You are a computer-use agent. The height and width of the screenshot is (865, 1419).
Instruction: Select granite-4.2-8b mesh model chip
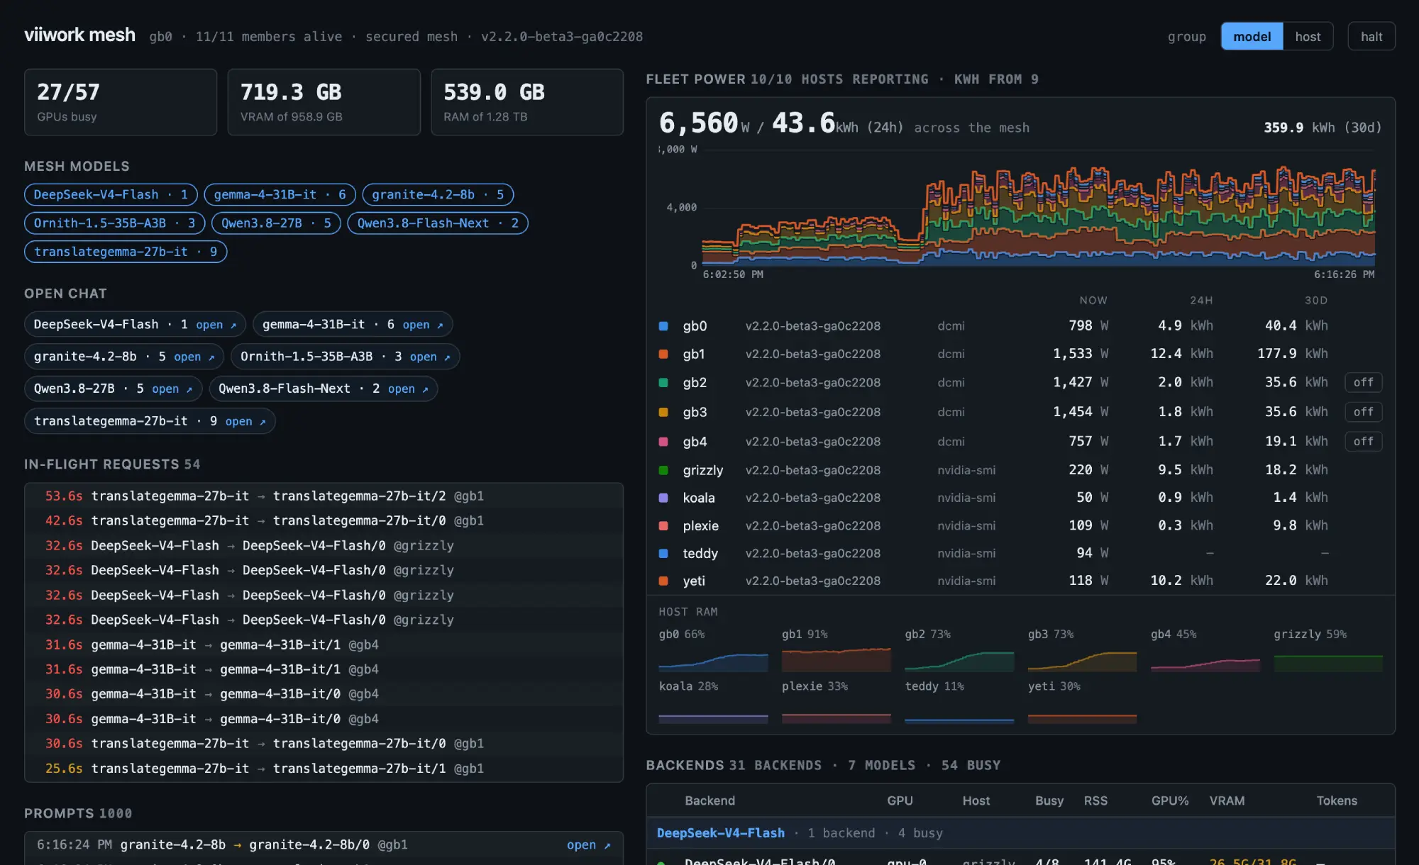point(438,195)
